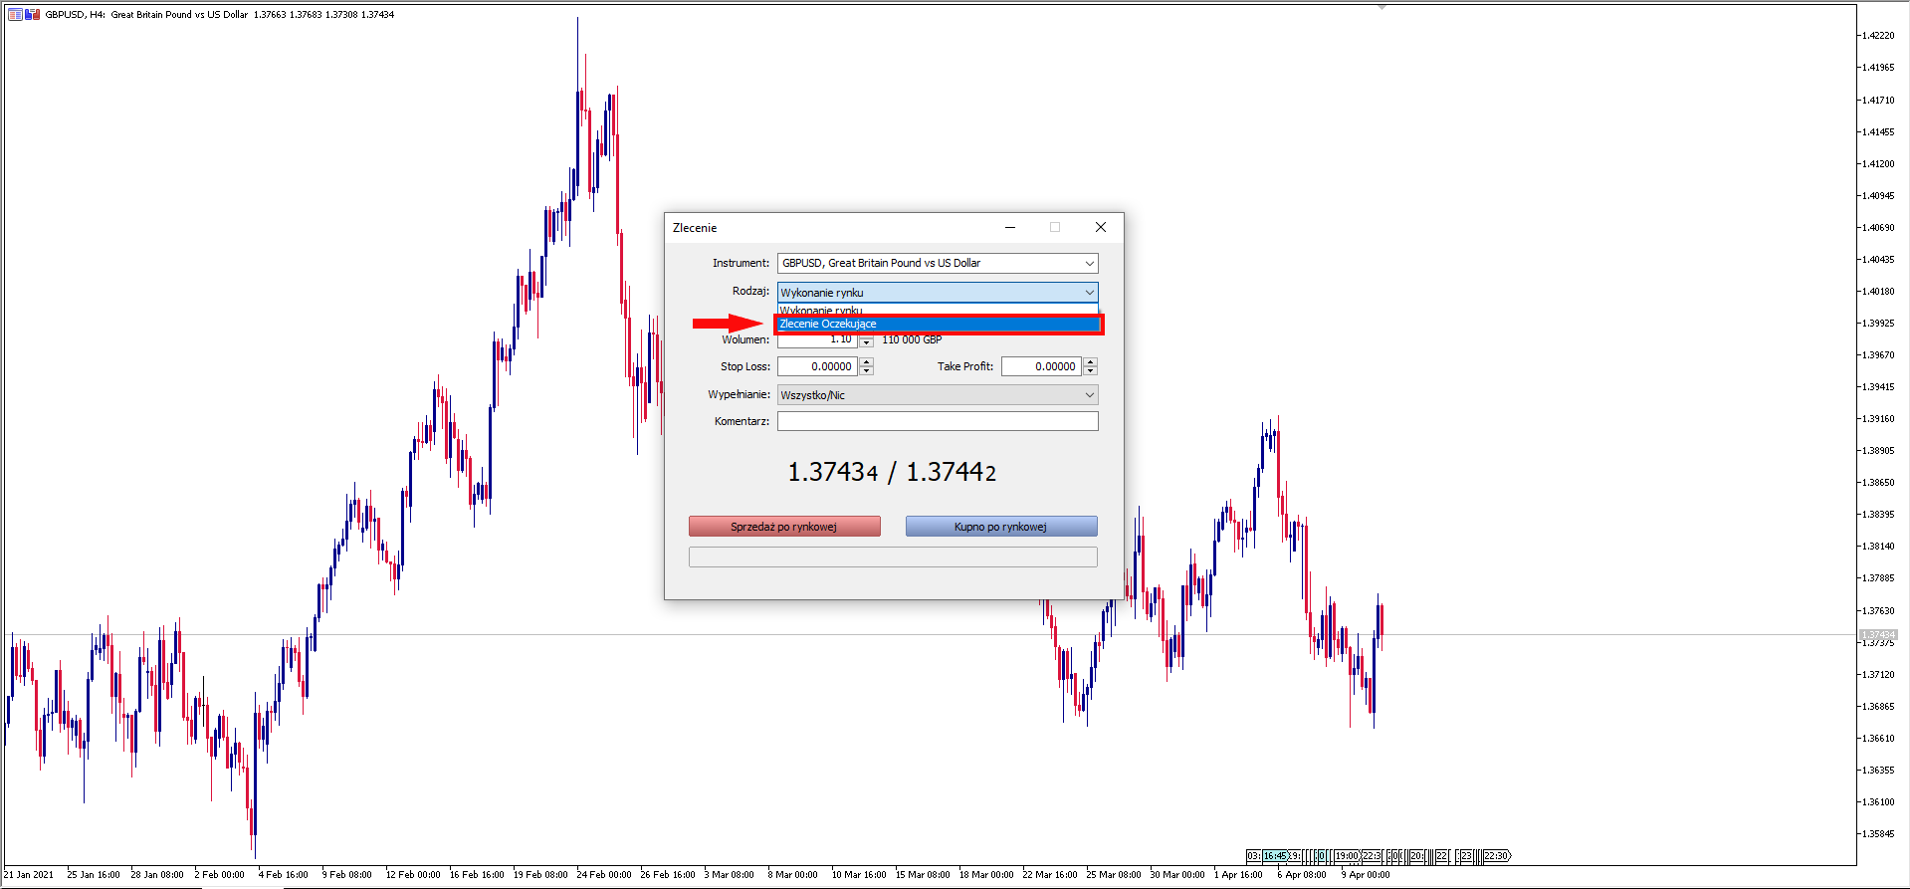Image resolution: width=1910 pixels, height=889 pixels.
Task: Click the 110 000 GBP volume text
Action: [912, 340]
